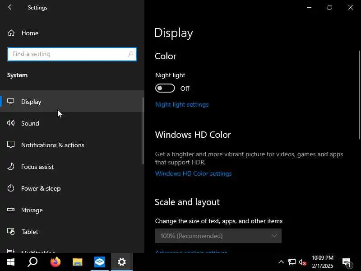361x271 pixels.
Task: Open taskbar Search magnifier
Action: 32,262
